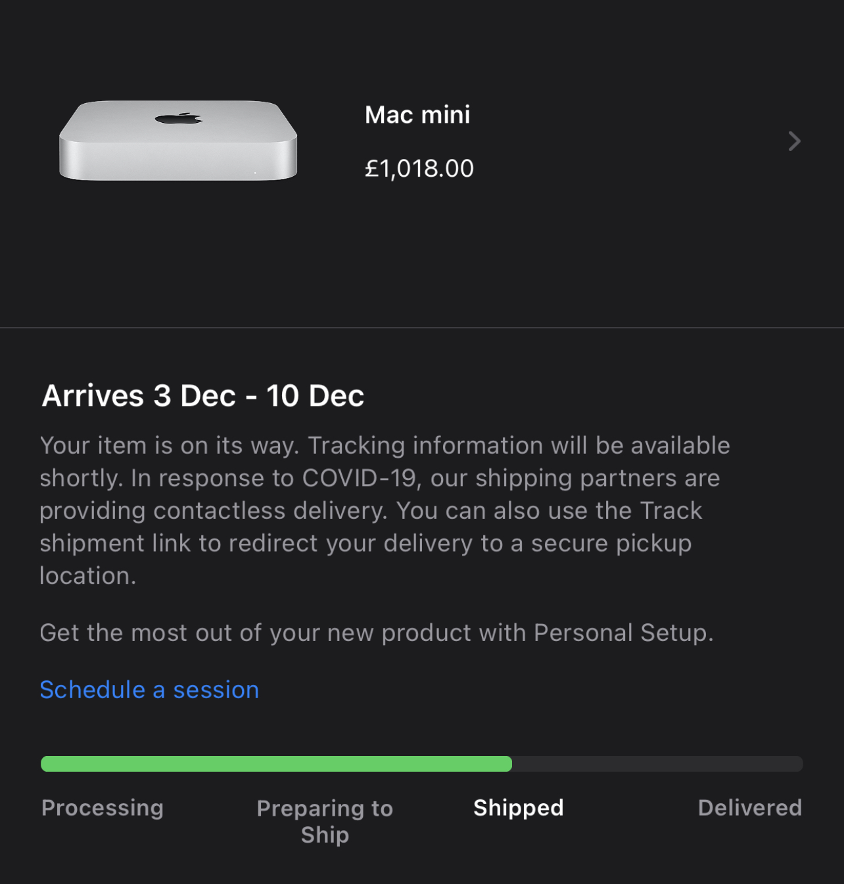Expand order details with right chevron
The width and height of the screenshot is (844, 884).
794,141
